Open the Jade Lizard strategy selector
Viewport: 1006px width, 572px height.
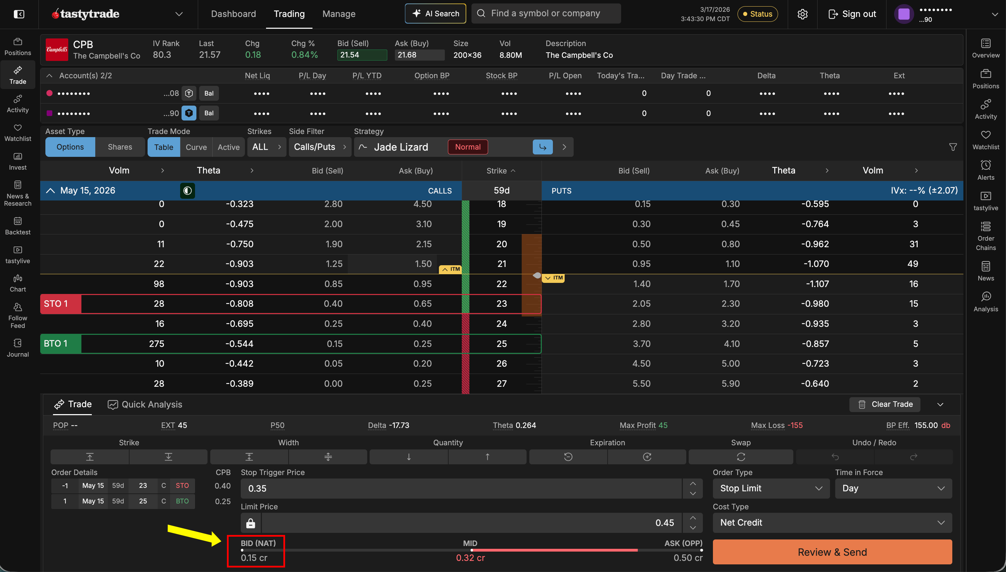click(x=464, y=147)
